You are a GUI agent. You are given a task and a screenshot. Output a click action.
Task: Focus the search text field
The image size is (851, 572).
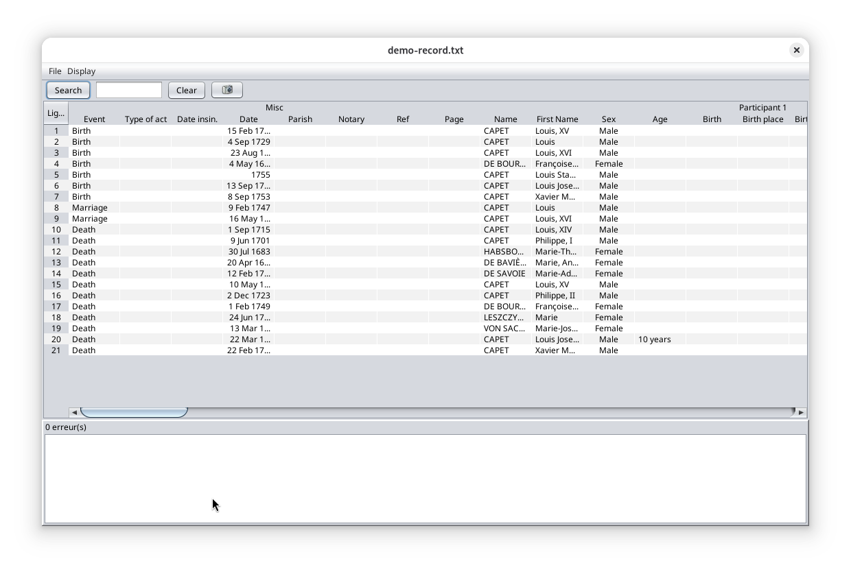(x=129, y=90)
